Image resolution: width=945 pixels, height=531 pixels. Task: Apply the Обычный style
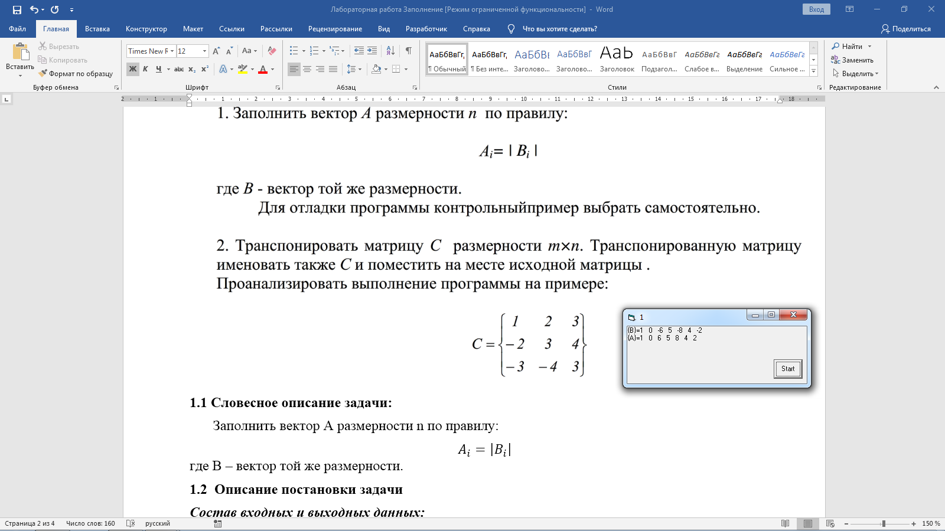pyautogui.click(x=447, y=60)
